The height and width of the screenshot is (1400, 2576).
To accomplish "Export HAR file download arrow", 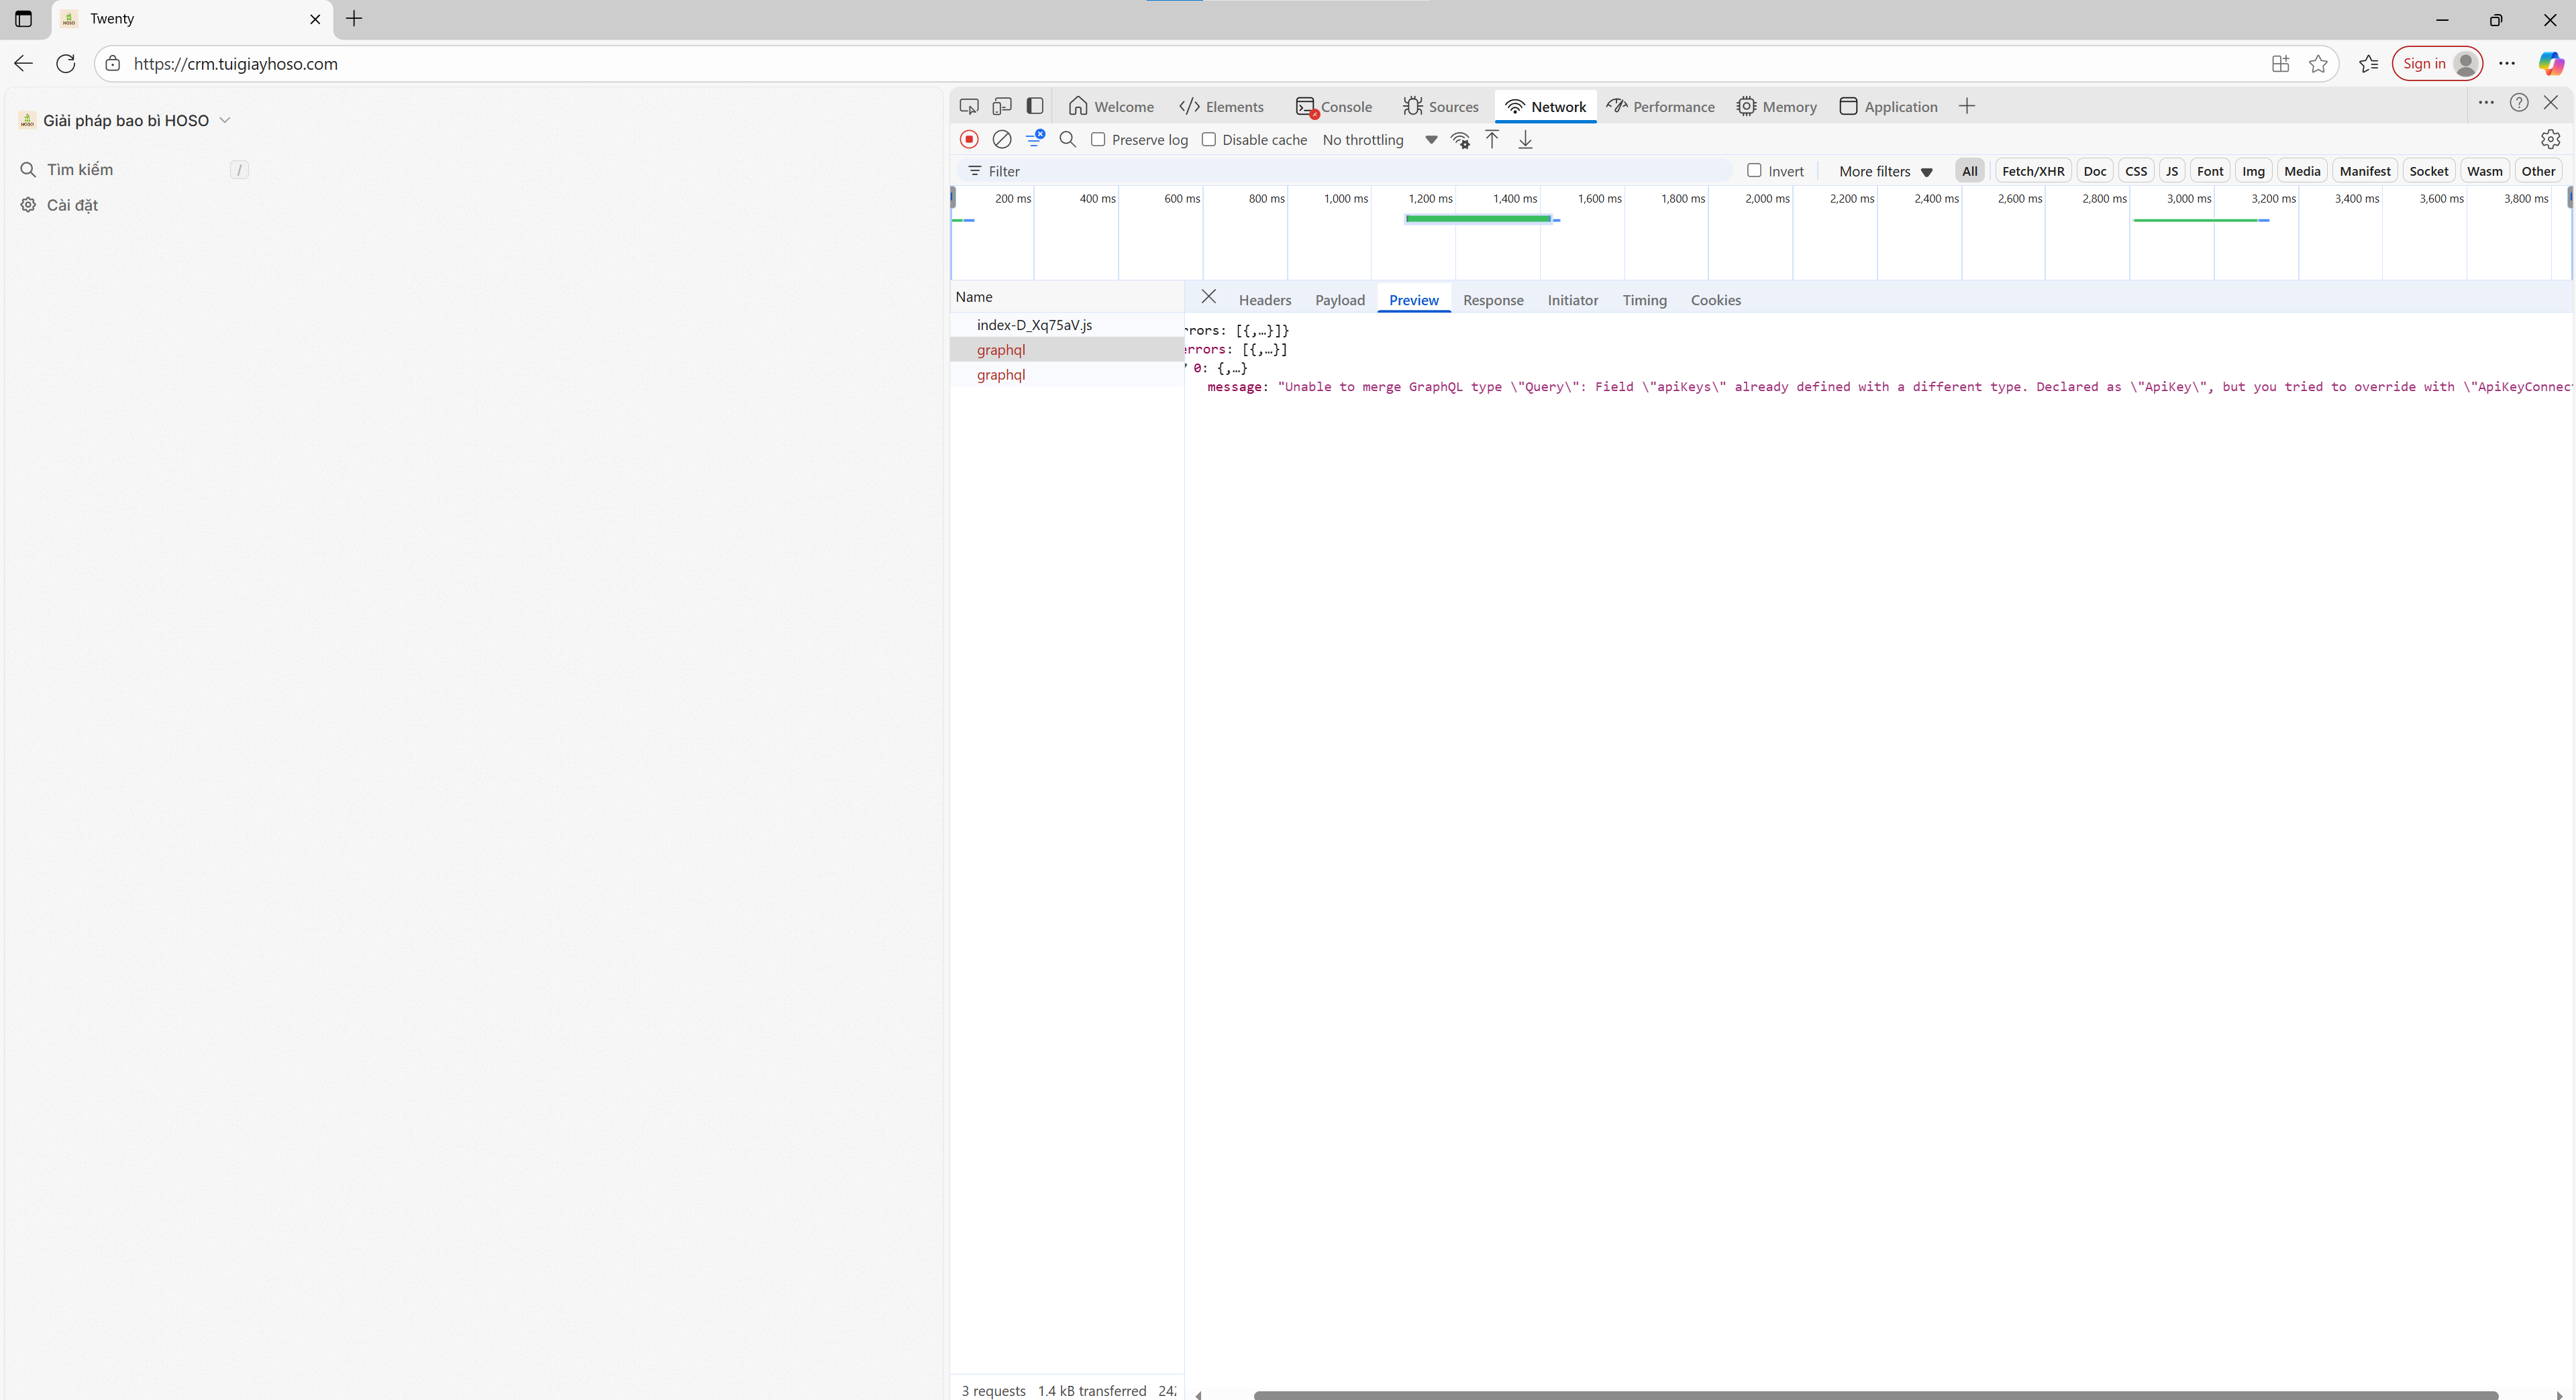I will click(1525, 139).
